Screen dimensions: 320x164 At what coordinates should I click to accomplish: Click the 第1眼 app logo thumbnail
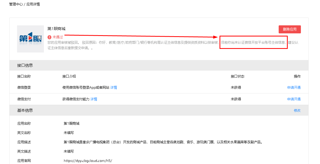pos(30,39)
